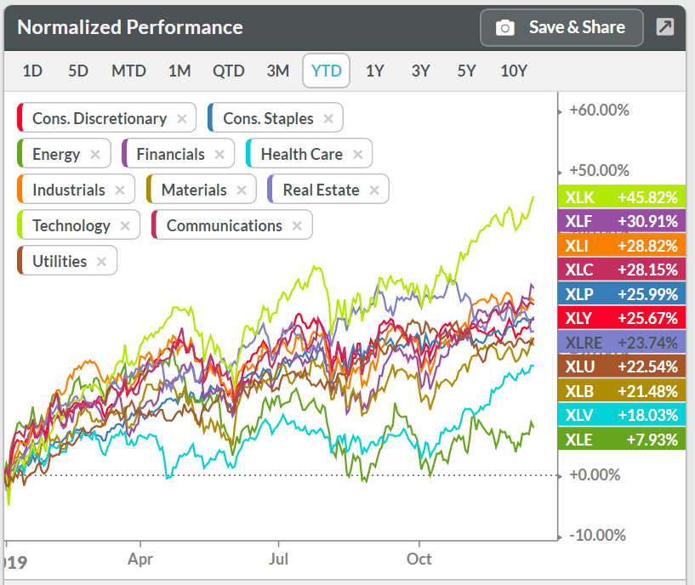Remove Real Estate using x icon
695x585 pixels.
[374, 190]
